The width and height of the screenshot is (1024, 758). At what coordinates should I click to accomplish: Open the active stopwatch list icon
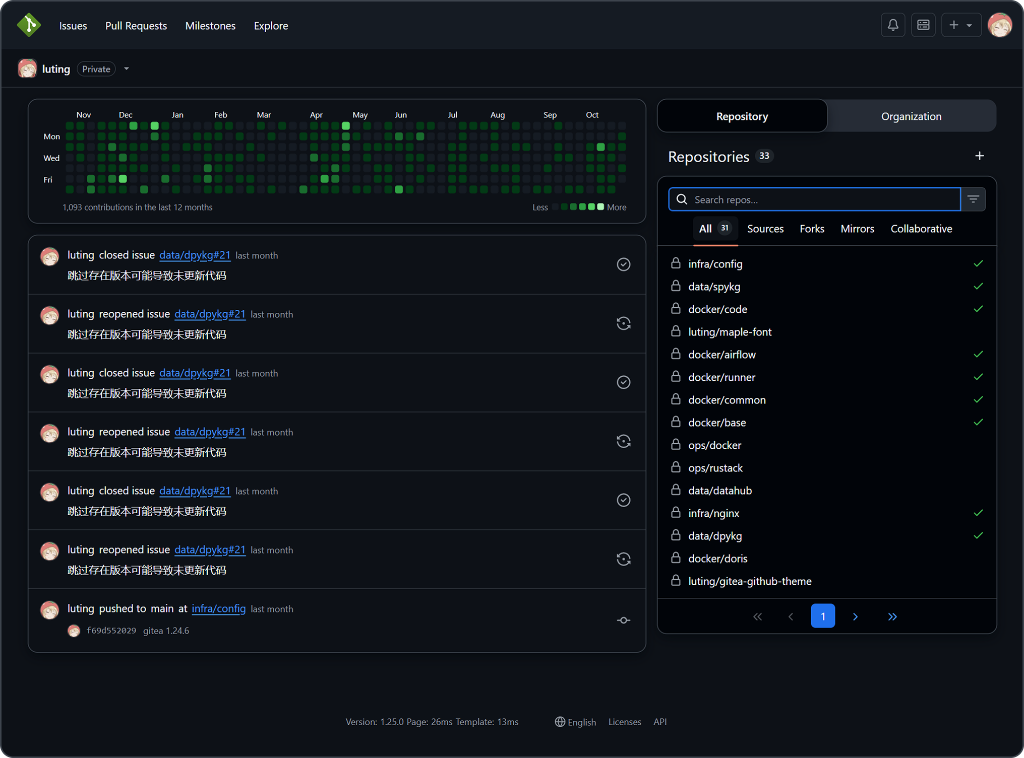(x=923, y=25)
